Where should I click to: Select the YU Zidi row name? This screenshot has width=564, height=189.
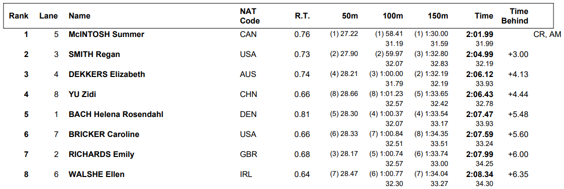pos(82,94)
